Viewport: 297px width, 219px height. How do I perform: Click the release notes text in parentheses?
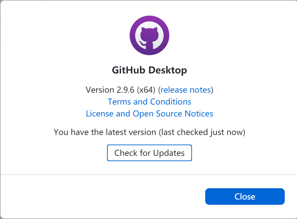[x=186, y=90]
